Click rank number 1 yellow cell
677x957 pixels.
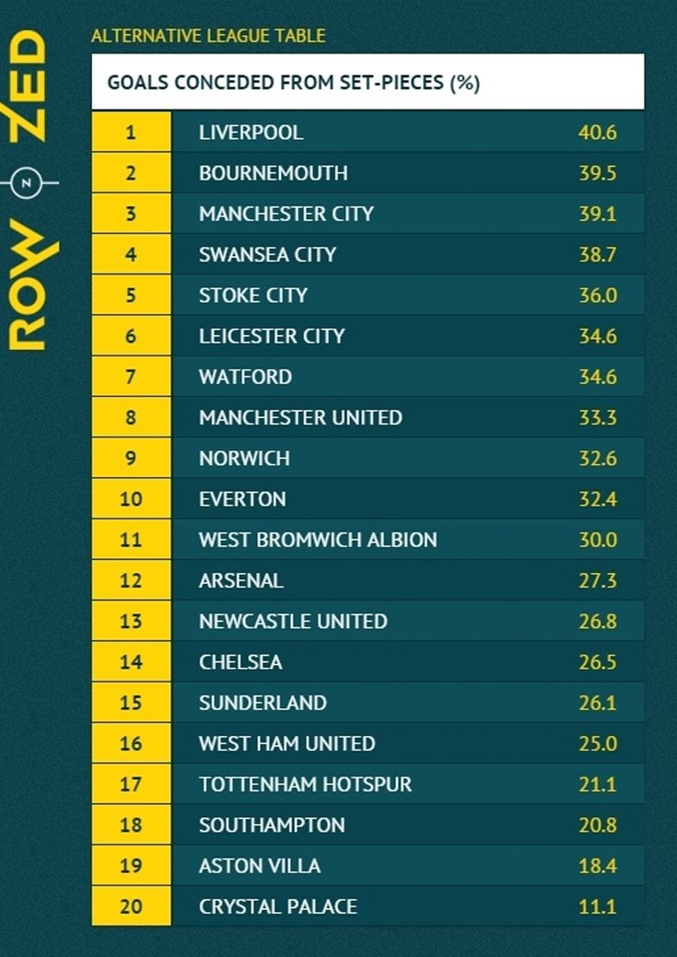131,133
